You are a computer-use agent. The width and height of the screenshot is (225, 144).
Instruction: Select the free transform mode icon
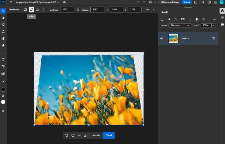25,10
